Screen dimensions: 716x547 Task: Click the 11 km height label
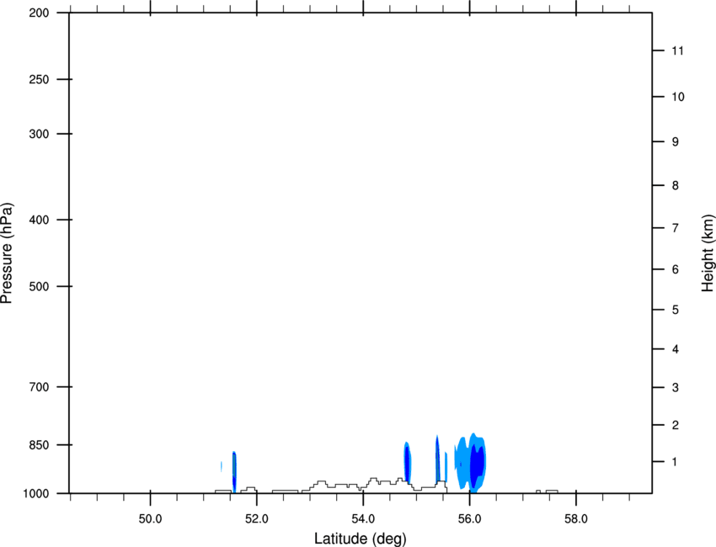pyautogui.click(x=677, y=50)
